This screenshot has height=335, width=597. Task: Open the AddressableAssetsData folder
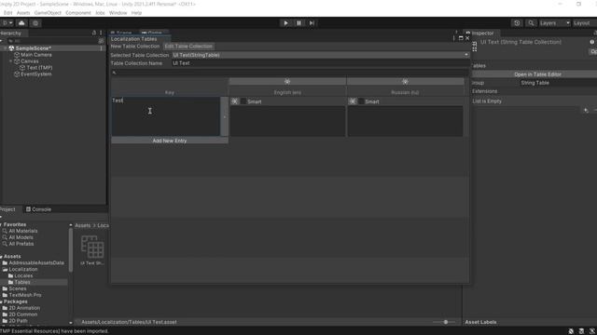36,262
